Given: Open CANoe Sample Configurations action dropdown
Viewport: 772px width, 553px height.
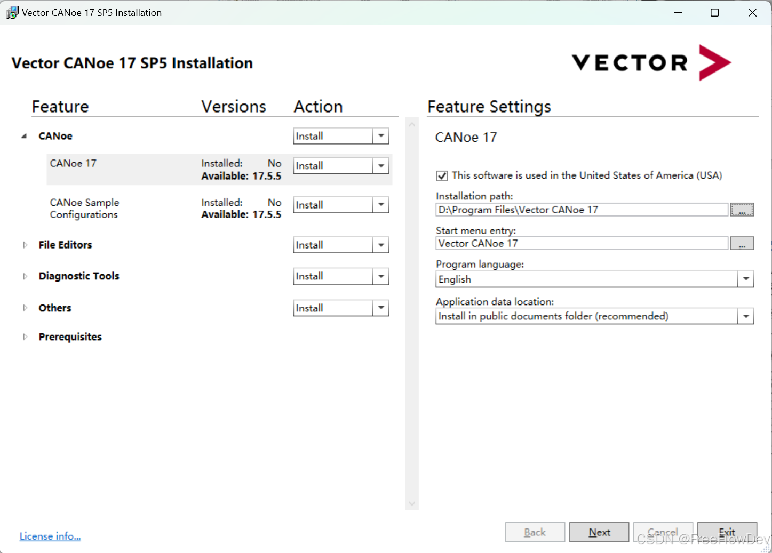Looking at the screenshot, I should tap(381, 205).
